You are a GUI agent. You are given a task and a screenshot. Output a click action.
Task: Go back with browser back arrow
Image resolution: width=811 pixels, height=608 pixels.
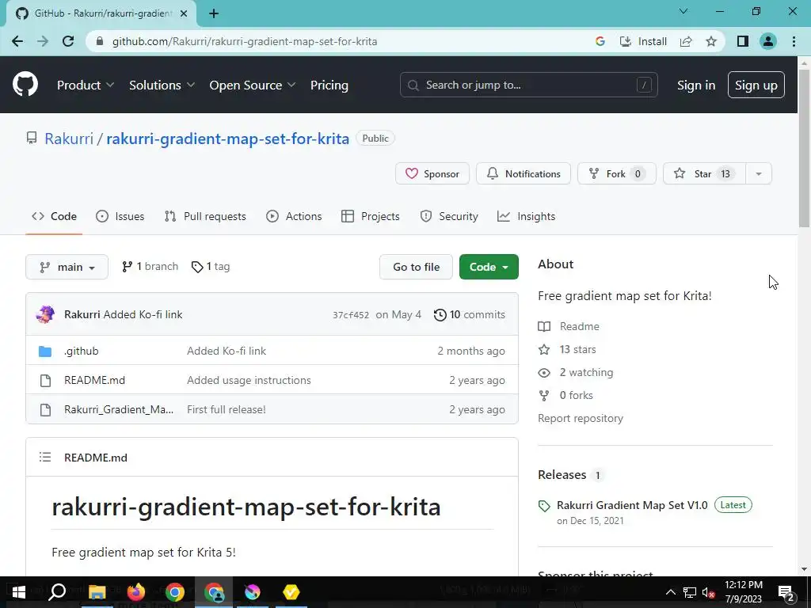17,41
